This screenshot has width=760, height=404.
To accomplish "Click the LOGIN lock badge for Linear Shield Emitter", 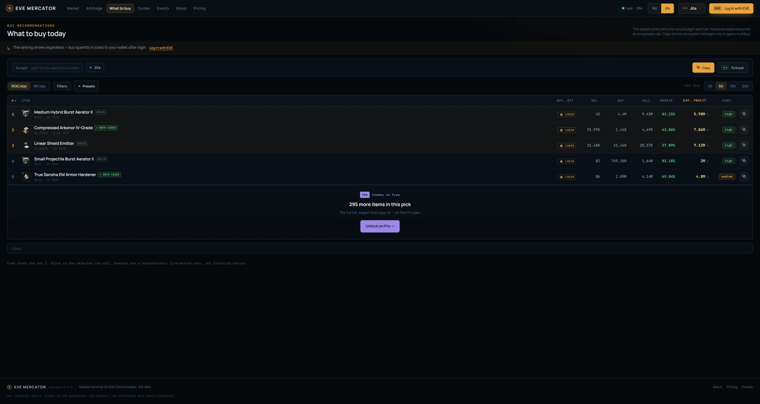I will (567, 146).
